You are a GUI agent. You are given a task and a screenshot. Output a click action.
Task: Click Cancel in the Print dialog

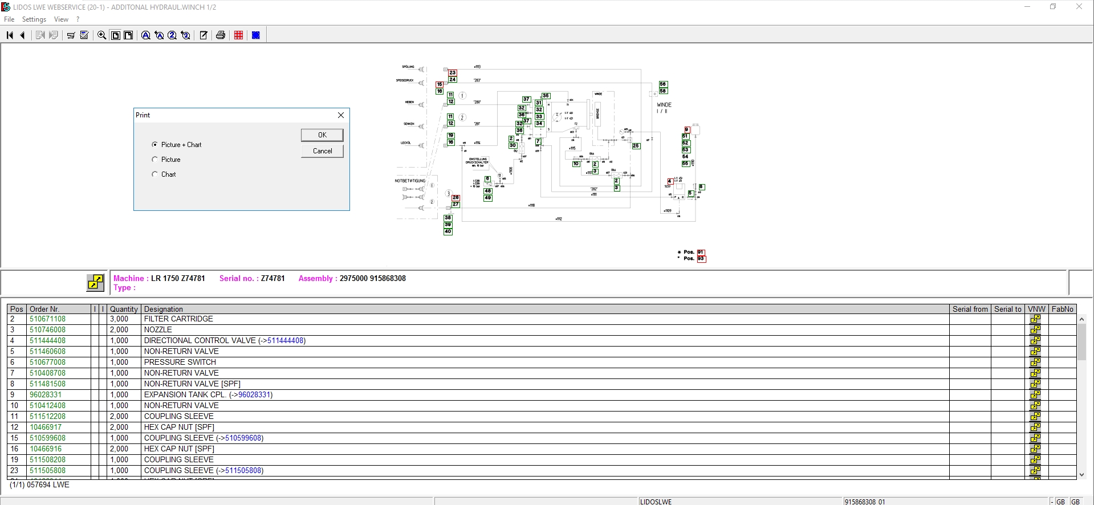322,151
